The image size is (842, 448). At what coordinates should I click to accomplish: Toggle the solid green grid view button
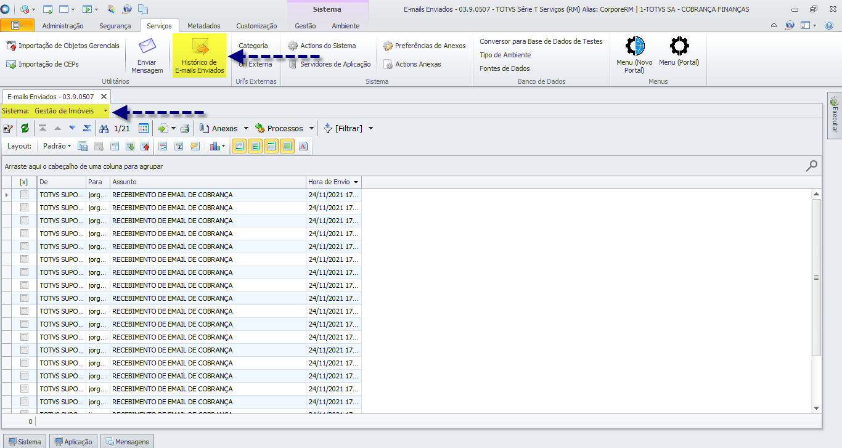click(287, 146)
